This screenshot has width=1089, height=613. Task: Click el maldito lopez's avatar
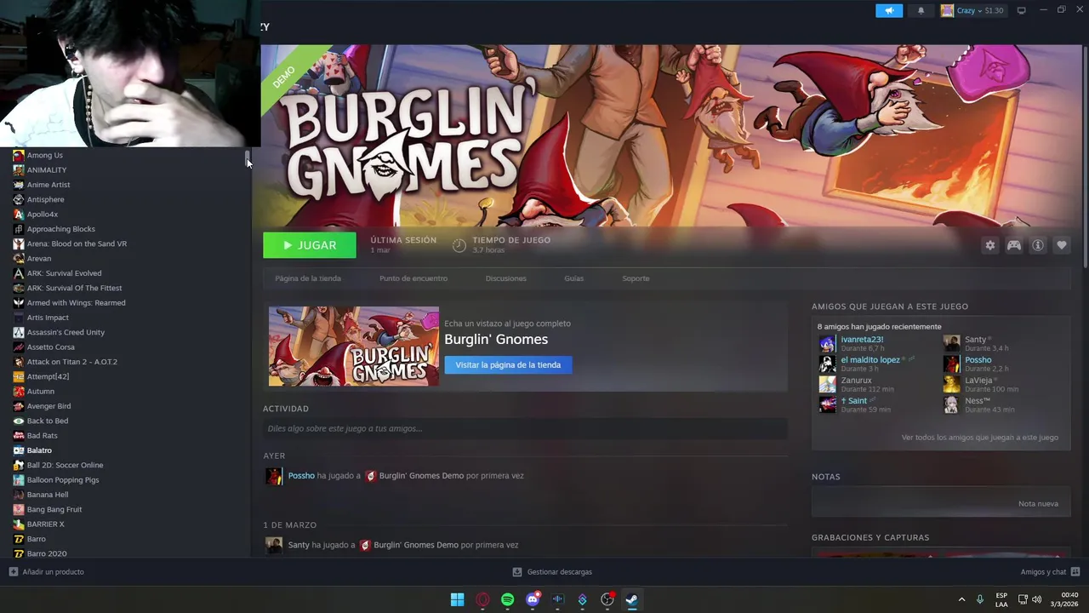coord(827,364)
